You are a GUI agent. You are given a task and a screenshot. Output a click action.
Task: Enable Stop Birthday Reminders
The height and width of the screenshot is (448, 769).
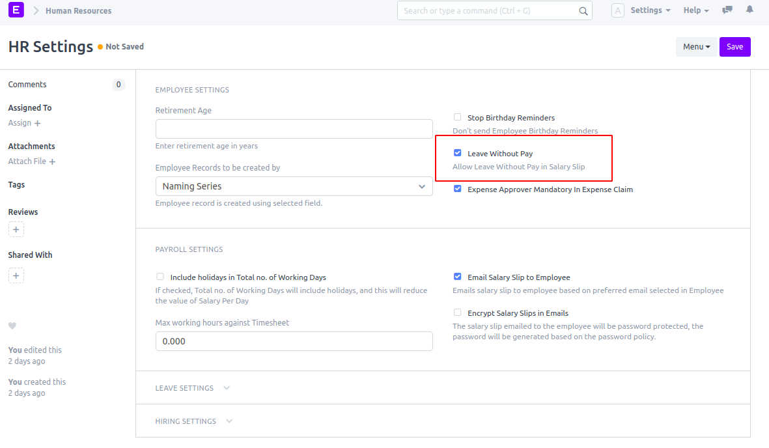(x=457, y=117)
